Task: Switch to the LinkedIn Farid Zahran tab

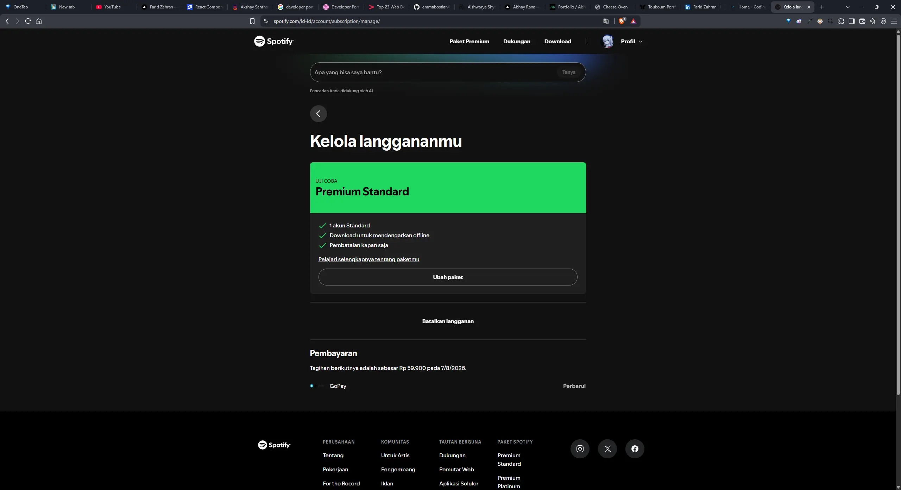Action: 703,7
